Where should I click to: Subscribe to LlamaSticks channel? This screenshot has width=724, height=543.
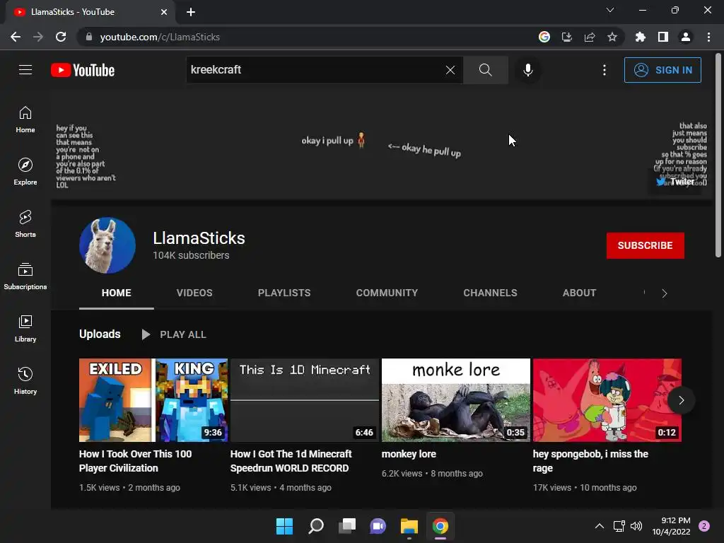point(645,245)
